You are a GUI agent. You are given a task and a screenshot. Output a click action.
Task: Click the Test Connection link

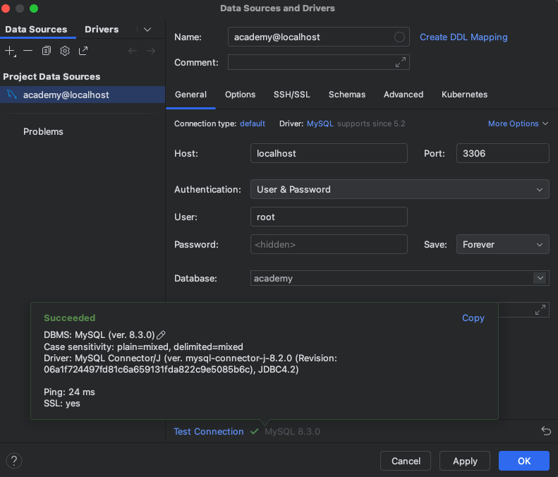209,431
